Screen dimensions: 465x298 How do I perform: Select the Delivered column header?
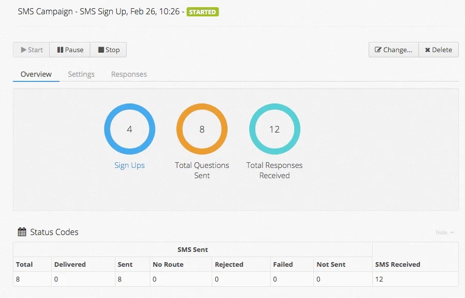point(70,265)
